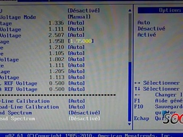Select the highlighted 'ead Spectrum' row label
This screenshot has height=137, width=183.
[18, 119]
